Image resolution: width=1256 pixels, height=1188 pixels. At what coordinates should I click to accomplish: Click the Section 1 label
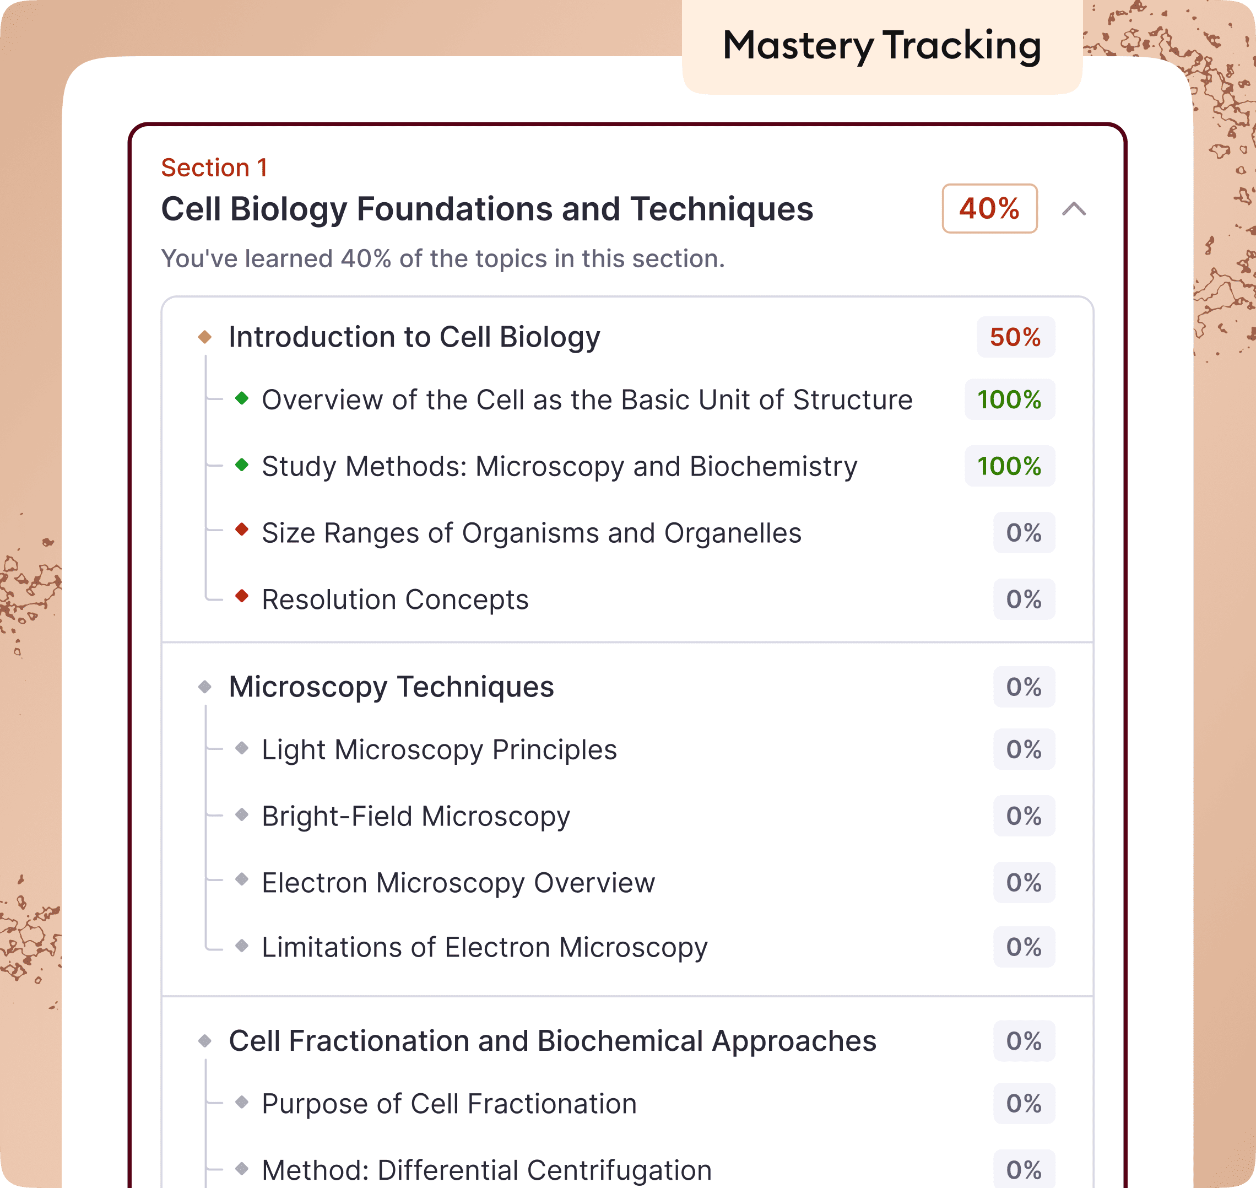[x=215, y=167]
